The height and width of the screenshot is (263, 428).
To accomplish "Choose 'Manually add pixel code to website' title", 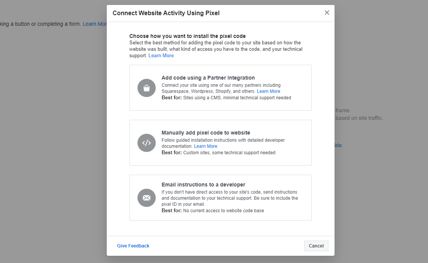I will click(205, 133).
